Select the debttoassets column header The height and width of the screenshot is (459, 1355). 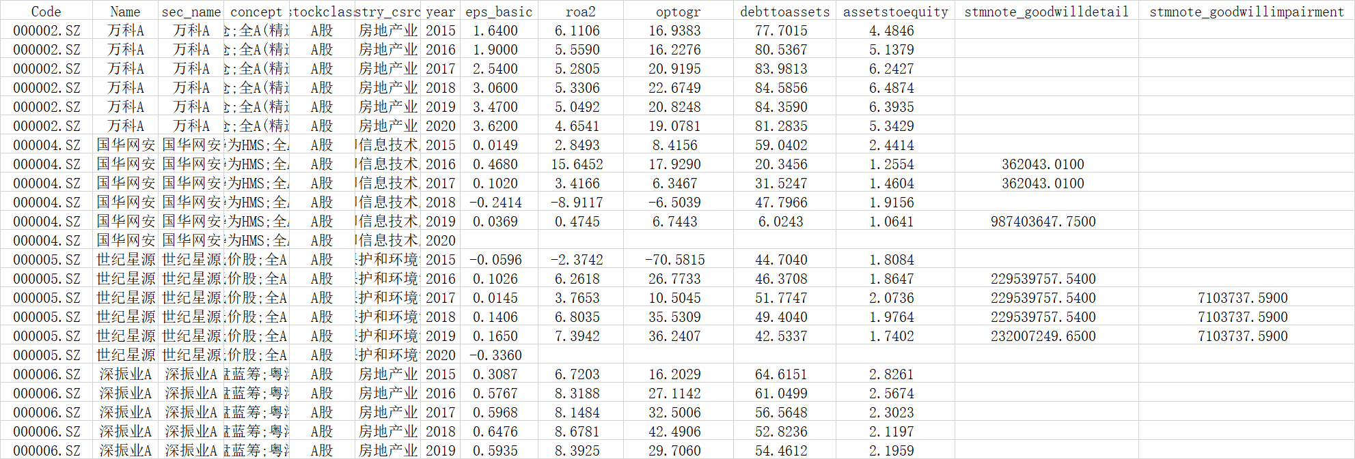(785, 12)
